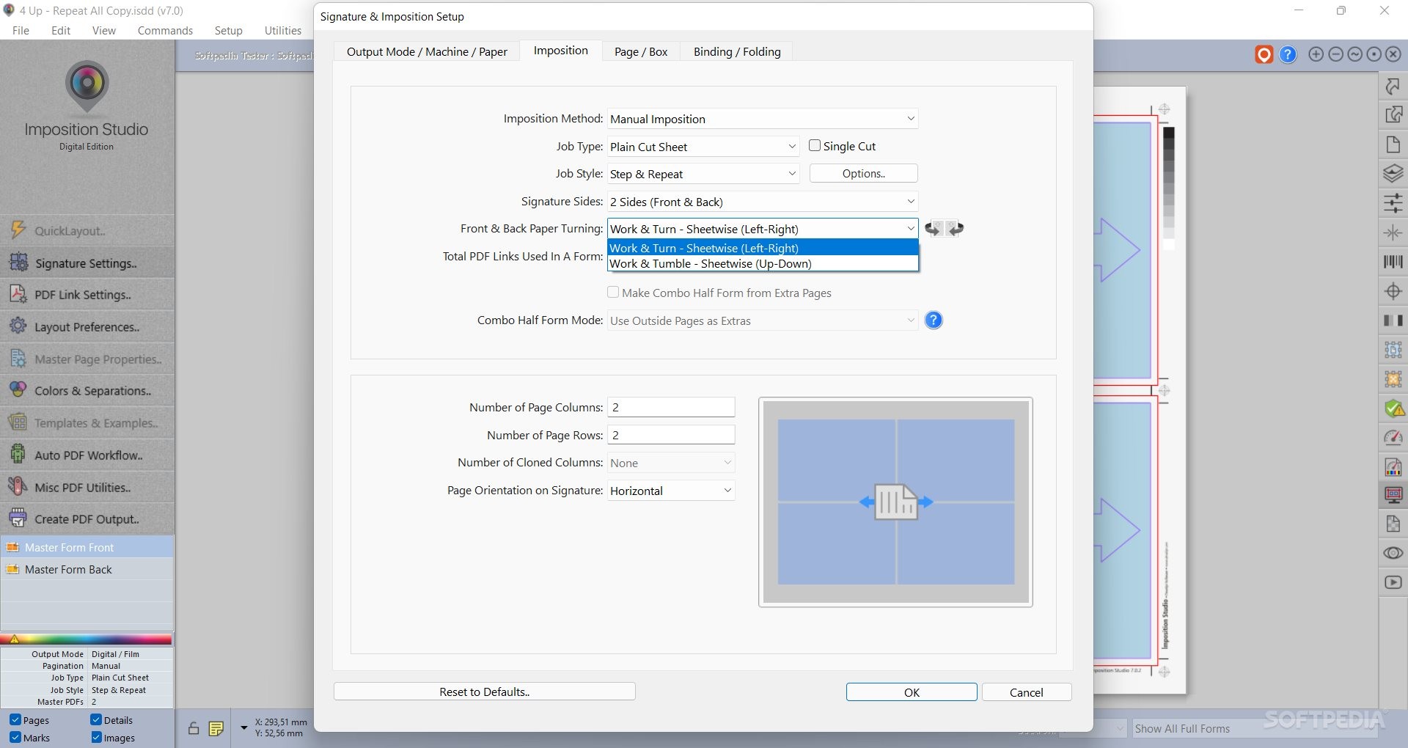Screen dimensions: 1408x748
Task: Click the yellow notes icon in bottom bar
Action: [x=216, y=728]
